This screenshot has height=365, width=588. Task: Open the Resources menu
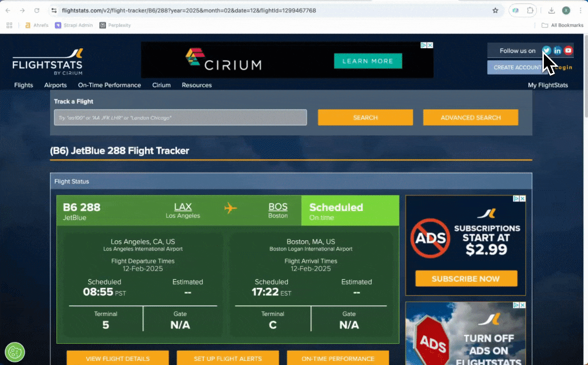click(x=197, y=85)
